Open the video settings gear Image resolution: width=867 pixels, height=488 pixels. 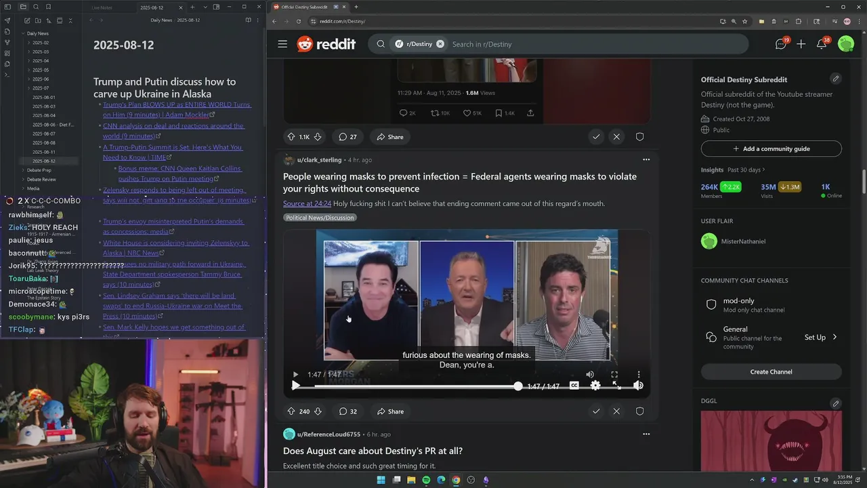(595, 386)
